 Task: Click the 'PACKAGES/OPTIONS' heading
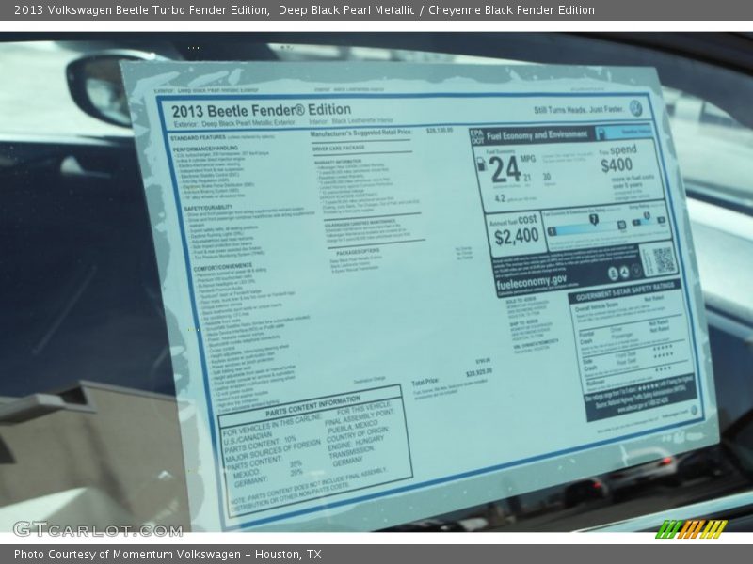coord(358,252)
